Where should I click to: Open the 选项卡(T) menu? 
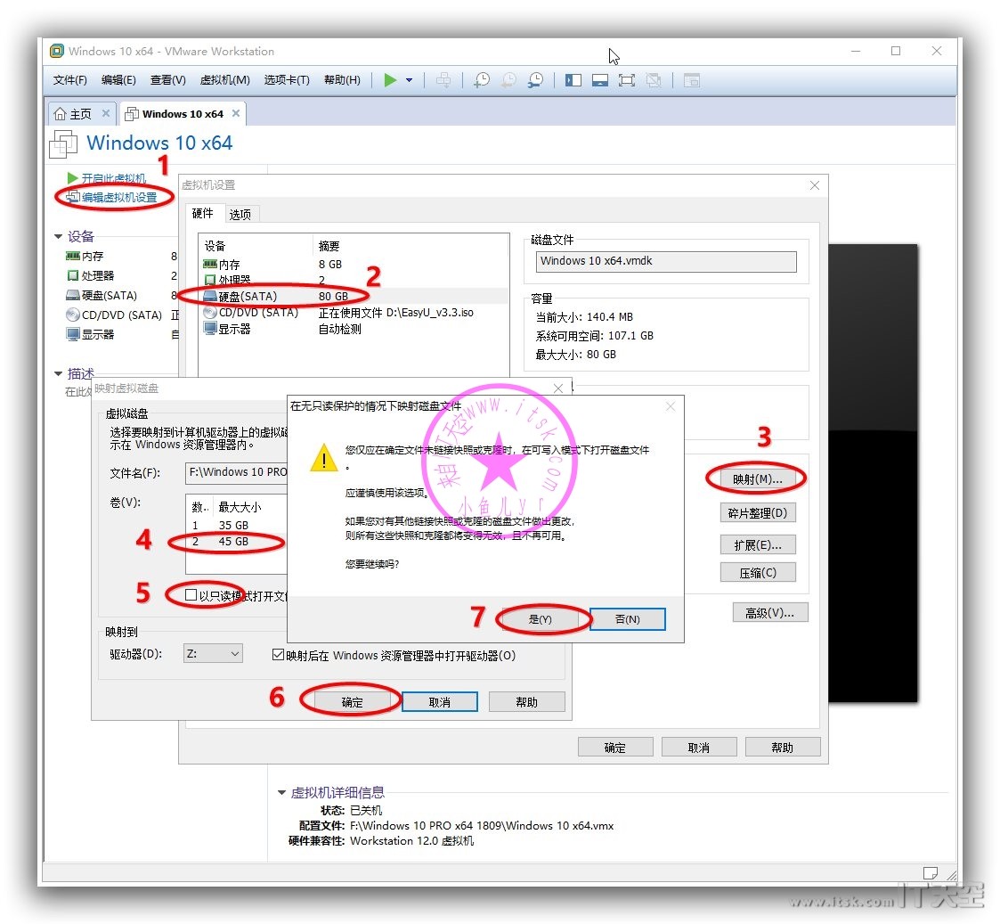click(287, 80)
